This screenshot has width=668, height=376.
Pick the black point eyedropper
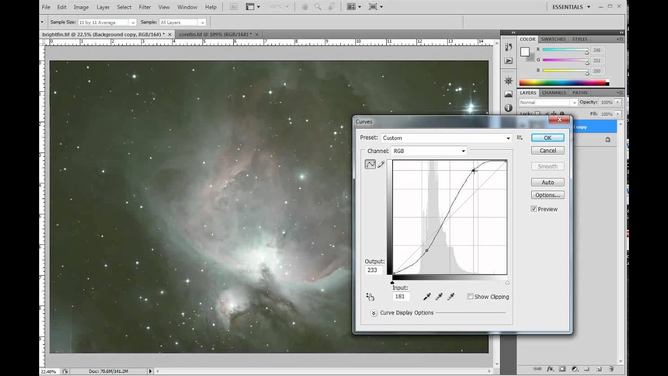coord(427,297)
